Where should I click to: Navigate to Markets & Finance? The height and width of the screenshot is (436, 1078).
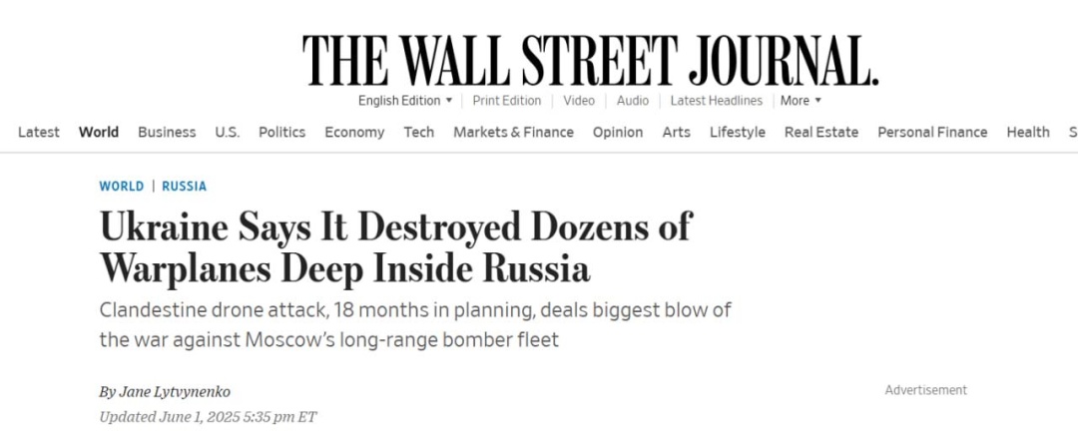tap(513, 132)
